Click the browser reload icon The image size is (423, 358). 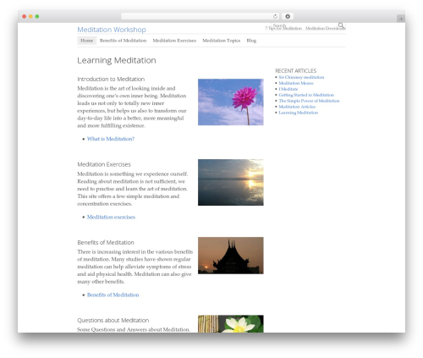(x=275, y=16)
